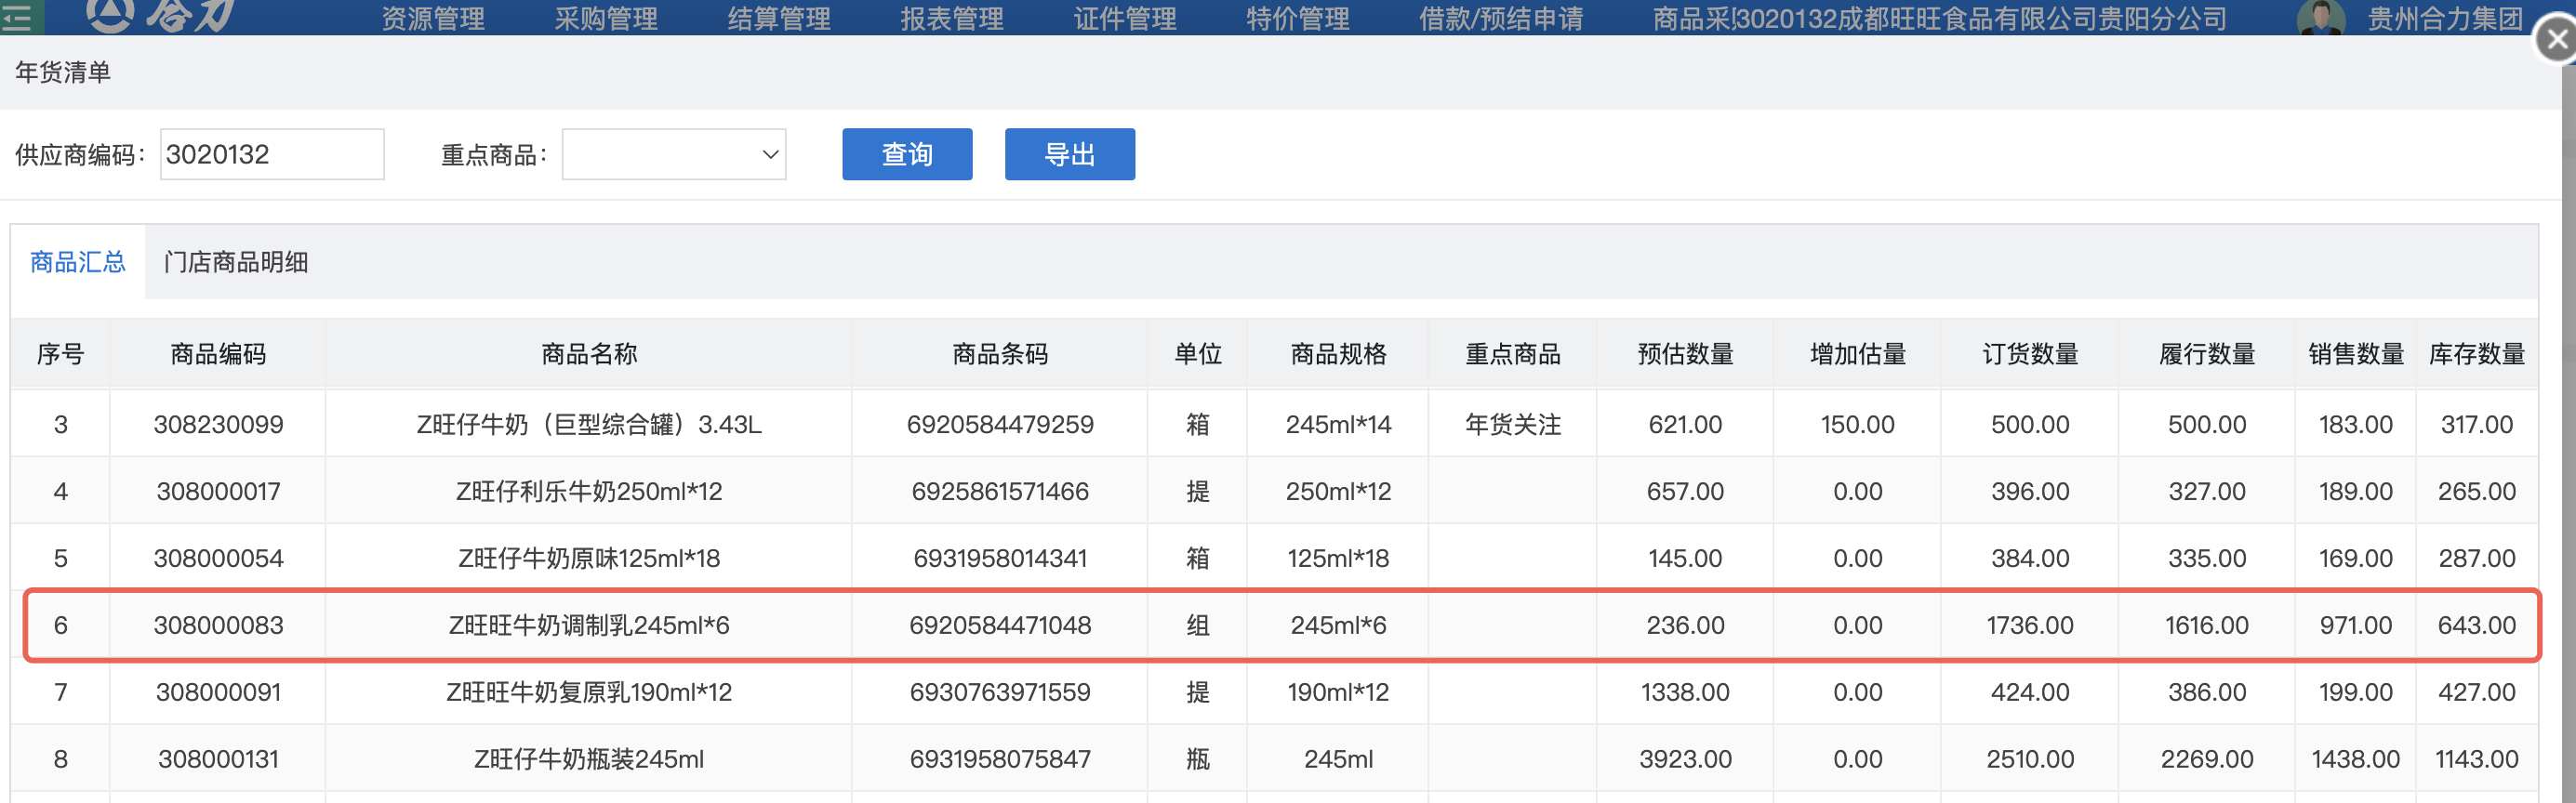The image size is (2576, 803).
Task: Click the user avatar icon in header
Action: click(2320, 17)
